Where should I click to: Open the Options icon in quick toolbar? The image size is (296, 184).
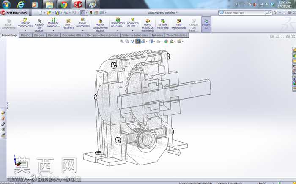coord(101,13)
